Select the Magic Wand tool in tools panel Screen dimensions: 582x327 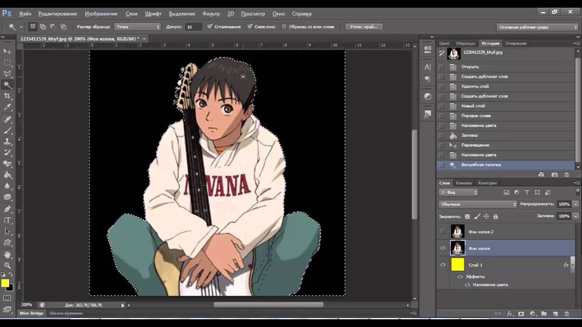[7, 85]
